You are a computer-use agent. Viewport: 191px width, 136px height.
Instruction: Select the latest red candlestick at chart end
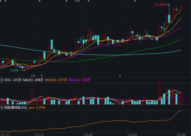(181, 7)
